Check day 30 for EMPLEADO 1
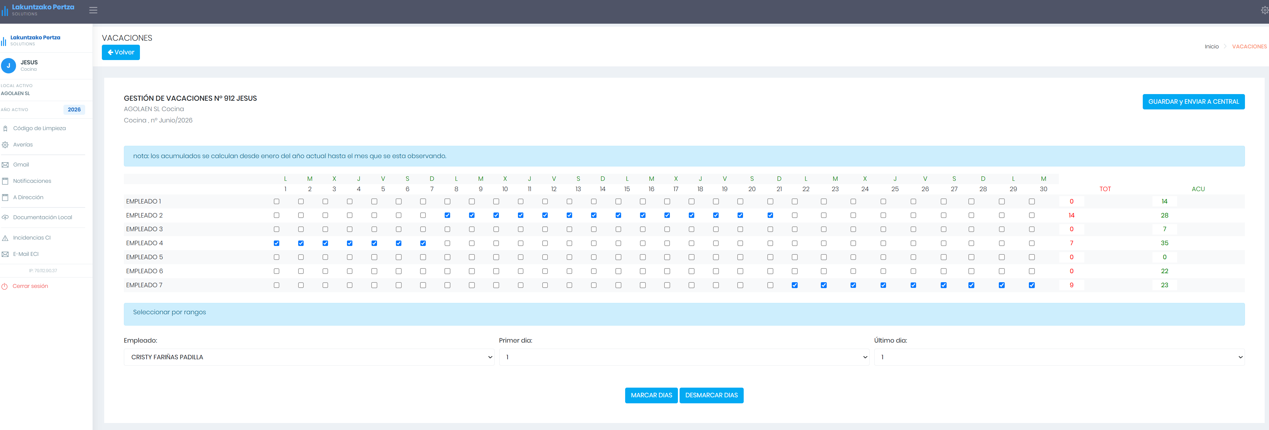1269x430 pixels. coord(1032,202)
